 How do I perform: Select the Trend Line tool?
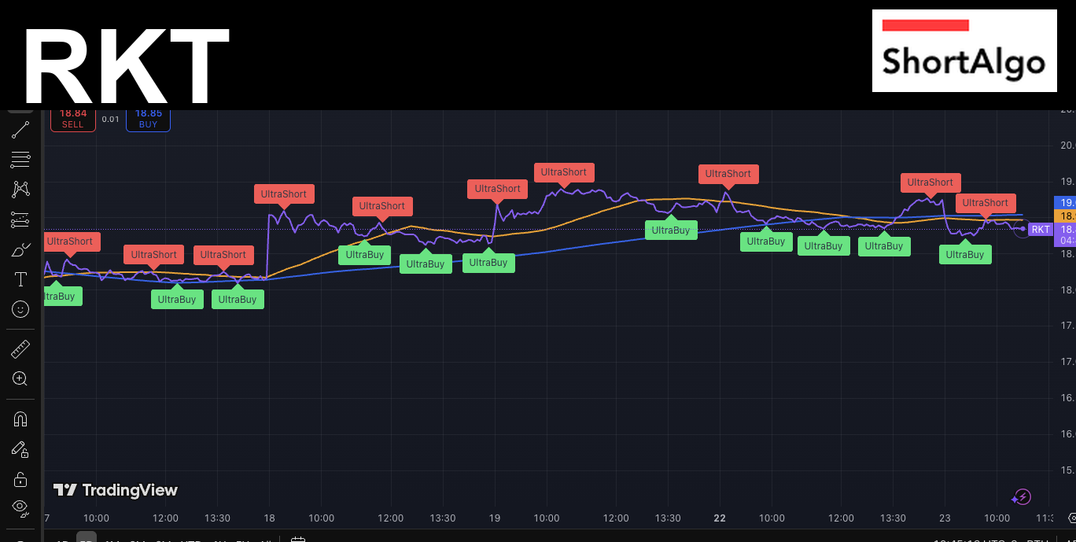[20, 129]
